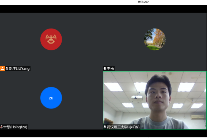Select the 幸慈(Hsingtzu) name label

pyautogui.click(x=15, y=127)
